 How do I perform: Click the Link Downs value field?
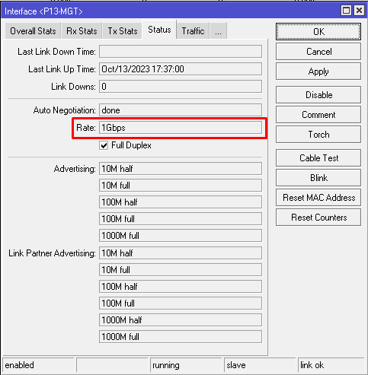pyautogui.click(x=181, y=87)
